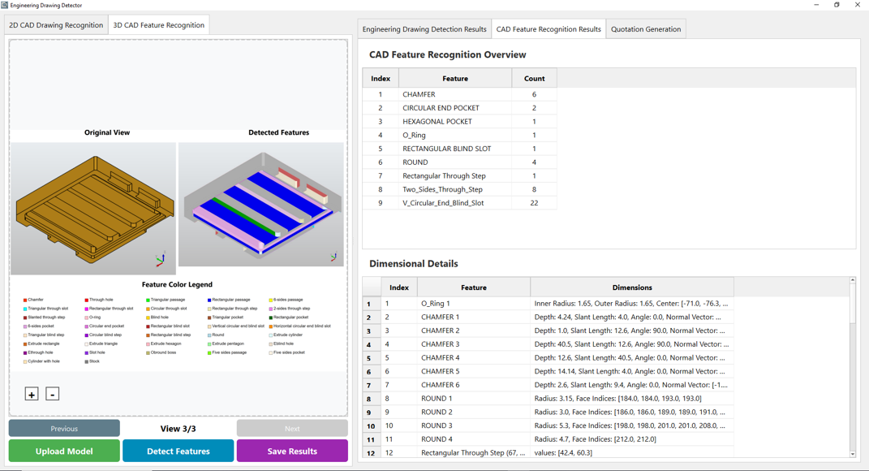Click Save Results button
The width and height of the screenshot is (869, 471).
292,451
